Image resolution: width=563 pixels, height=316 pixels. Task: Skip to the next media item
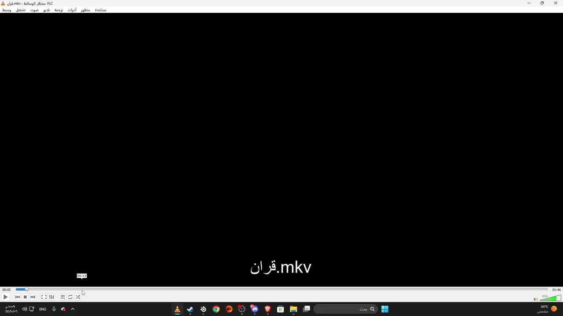33,297
